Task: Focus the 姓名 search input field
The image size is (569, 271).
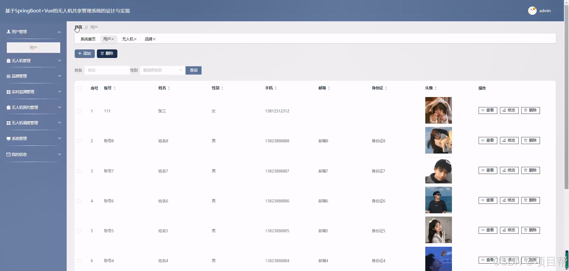Action: (x=107, y=70)
